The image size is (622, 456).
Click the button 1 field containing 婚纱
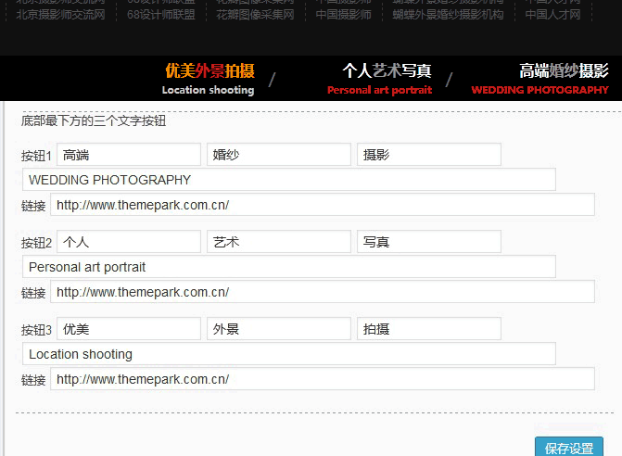tap(278, 155)
